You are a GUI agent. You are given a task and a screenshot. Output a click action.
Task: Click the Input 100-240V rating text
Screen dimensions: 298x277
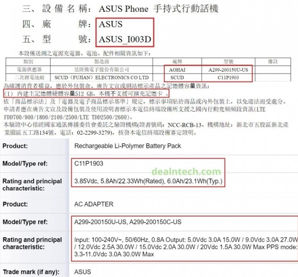click(186, 247)
